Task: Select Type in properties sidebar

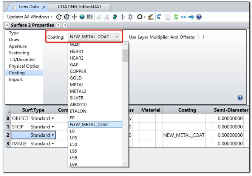Action: [x=14, y=33]
